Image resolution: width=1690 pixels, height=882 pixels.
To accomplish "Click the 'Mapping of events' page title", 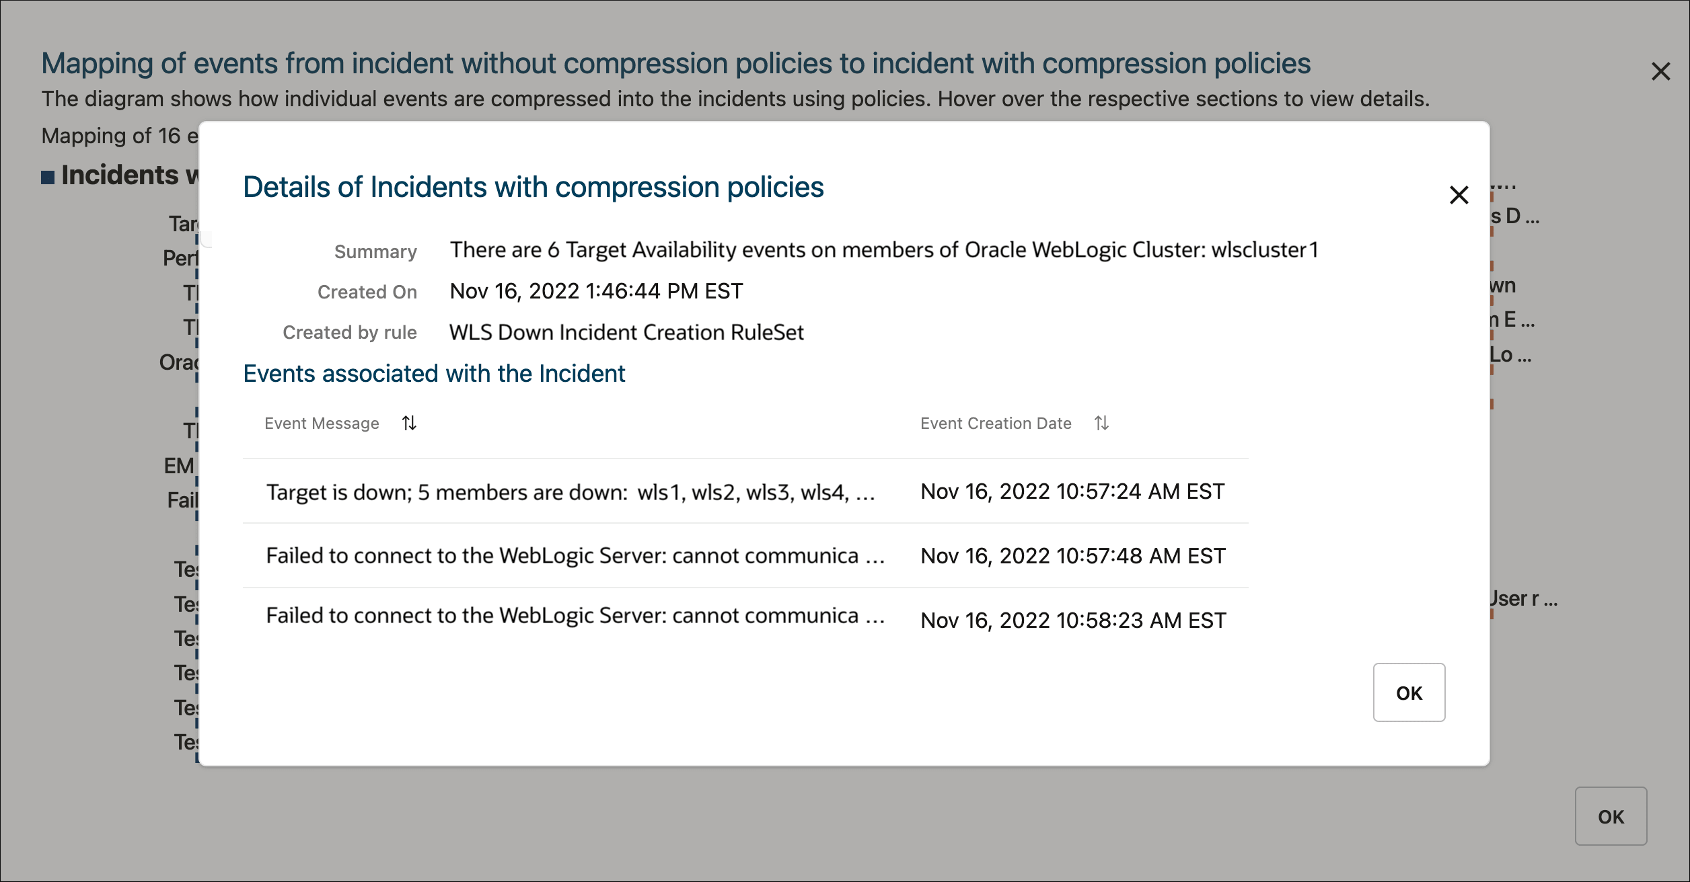I will tap(675, 63).
